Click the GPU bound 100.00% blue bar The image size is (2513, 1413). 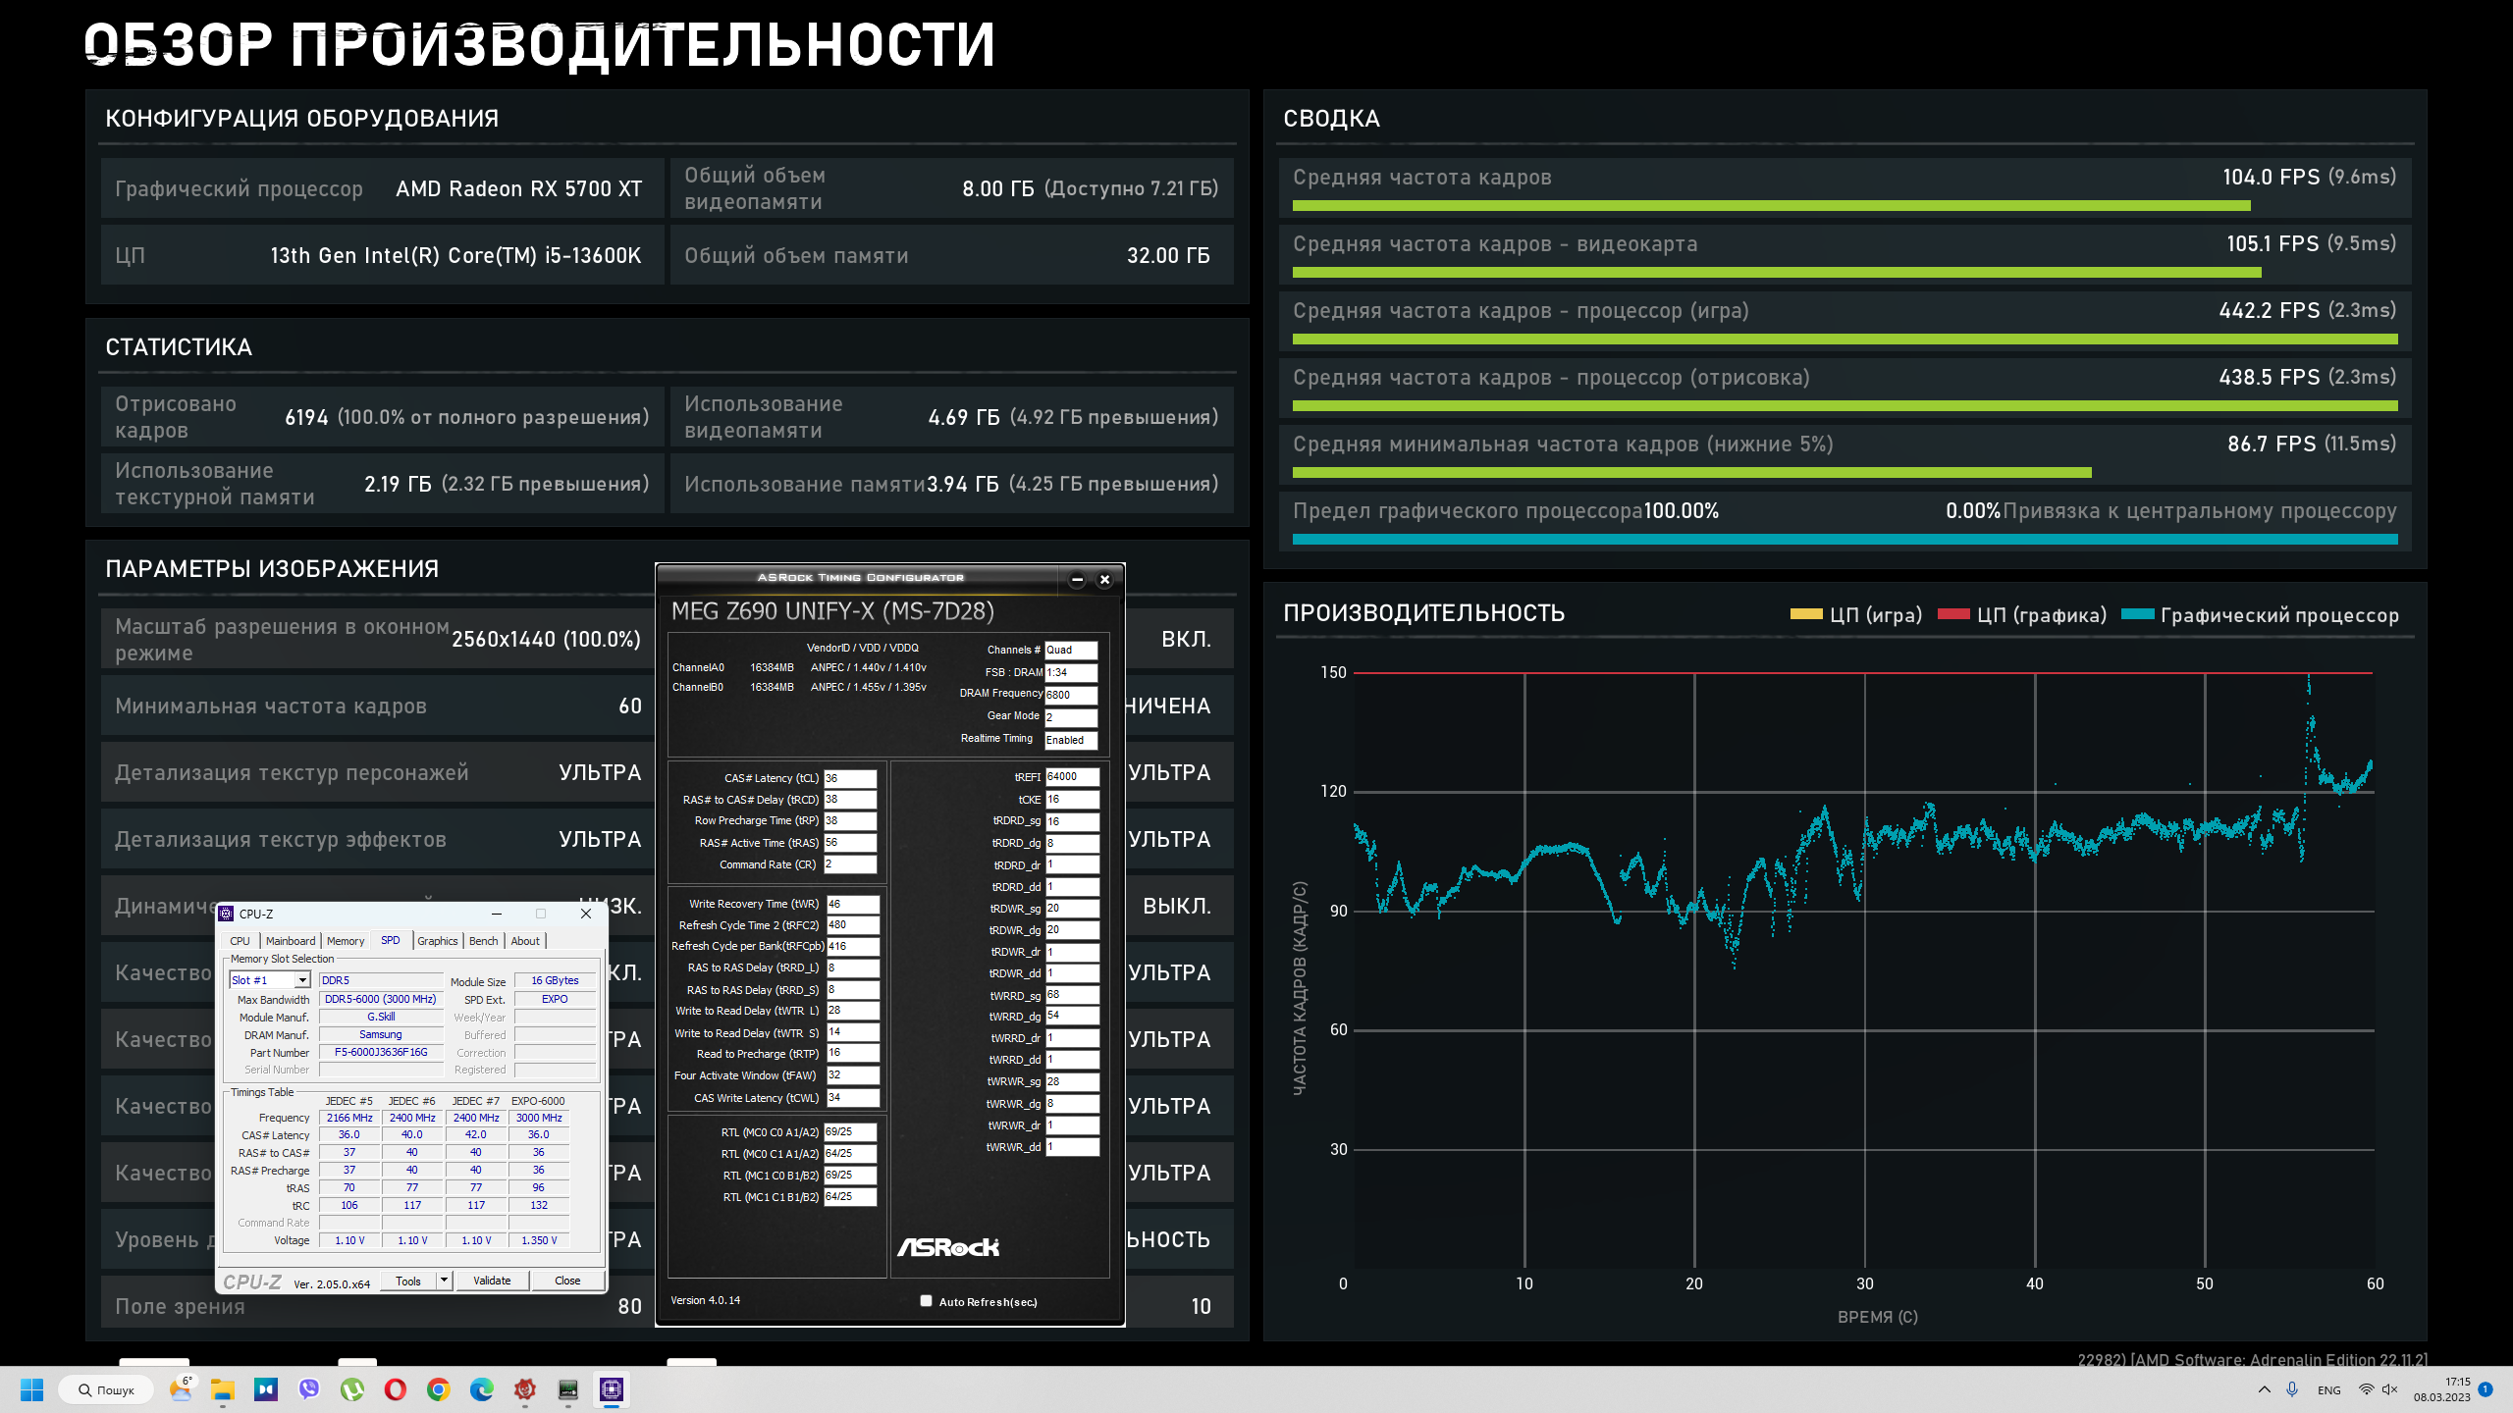pos(1845,539)
